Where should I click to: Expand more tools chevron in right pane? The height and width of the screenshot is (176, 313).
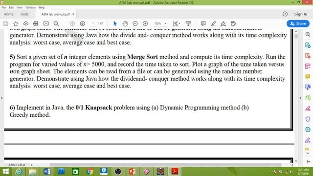click(x=308, y=153)
